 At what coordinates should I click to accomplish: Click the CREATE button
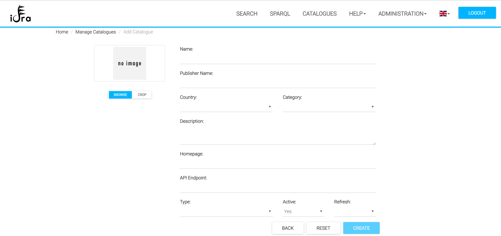pyautogui.click(x=361, y=228)
